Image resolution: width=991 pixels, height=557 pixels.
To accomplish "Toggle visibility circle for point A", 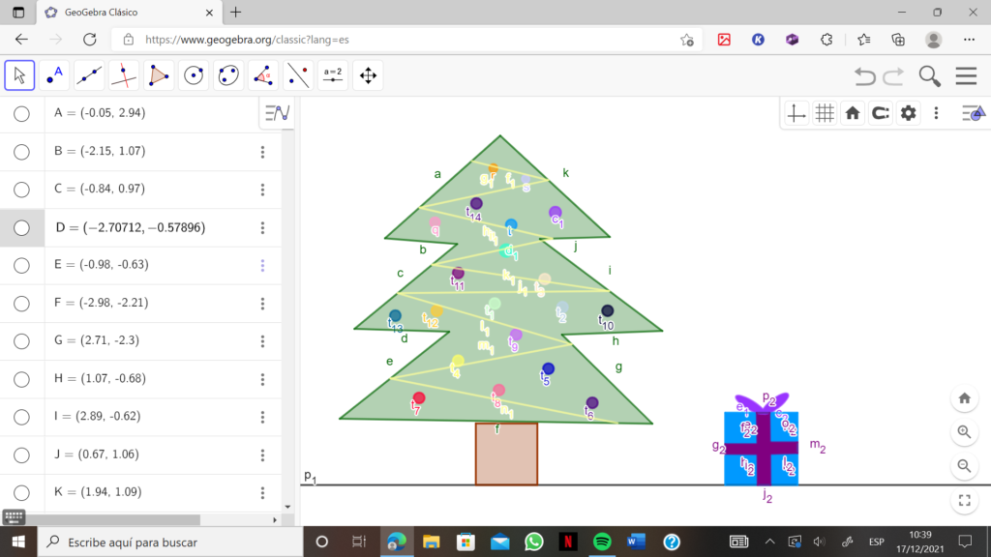I will point(21,113).
